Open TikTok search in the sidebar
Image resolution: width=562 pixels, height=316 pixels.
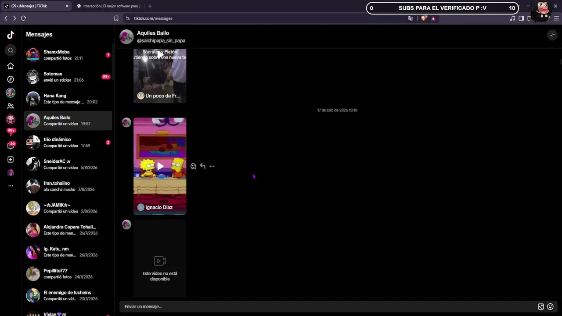click(x=11, y=50)
